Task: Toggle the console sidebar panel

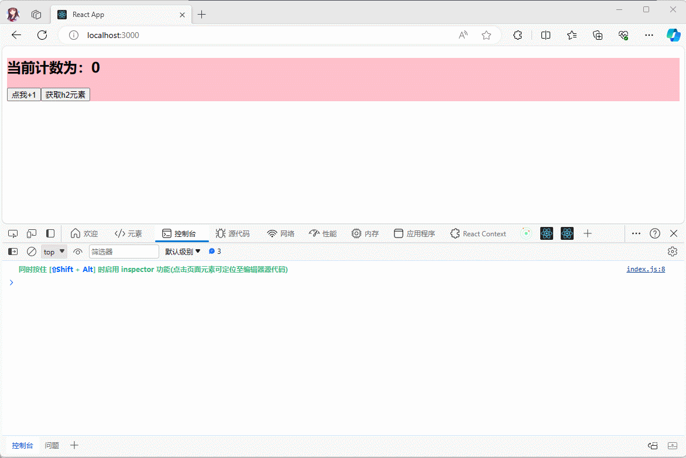Action: pyautogui.click(x=13, y=252)
